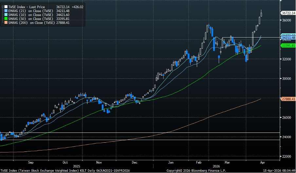Viewport: 296px width, 173px height.
Task: Click the Dec month label on time axis
Action: 134,163
